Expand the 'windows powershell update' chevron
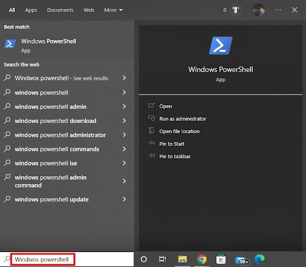This screenshot has height=267, width=306. coord(124,199)
